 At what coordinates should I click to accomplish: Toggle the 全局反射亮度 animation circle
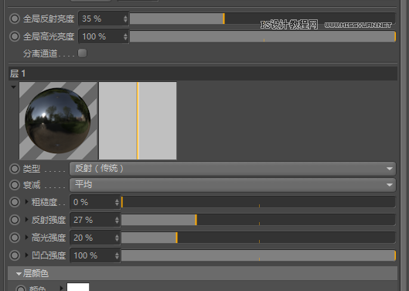coord(15,19)
